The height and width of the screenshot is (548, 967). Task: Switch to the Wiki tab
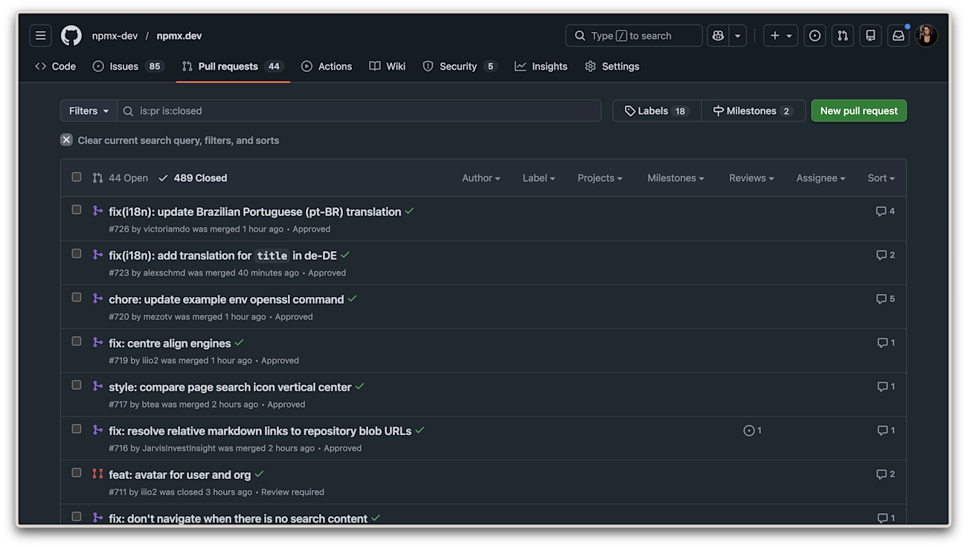388,66
